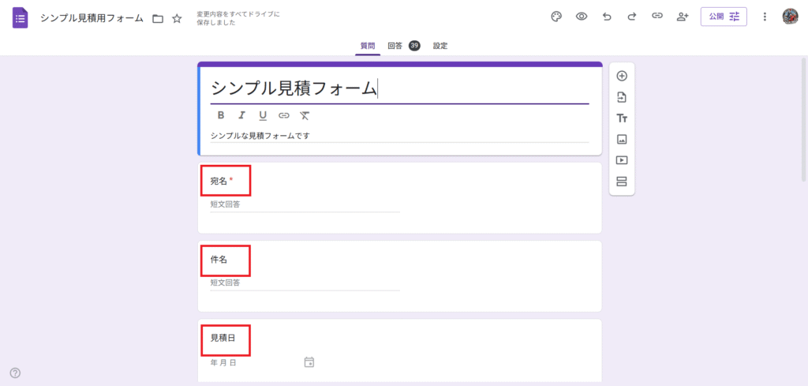This screenshot has width=808, height=386.
Task: Open the Google account avatar
Action: click(x=791, y=17)
